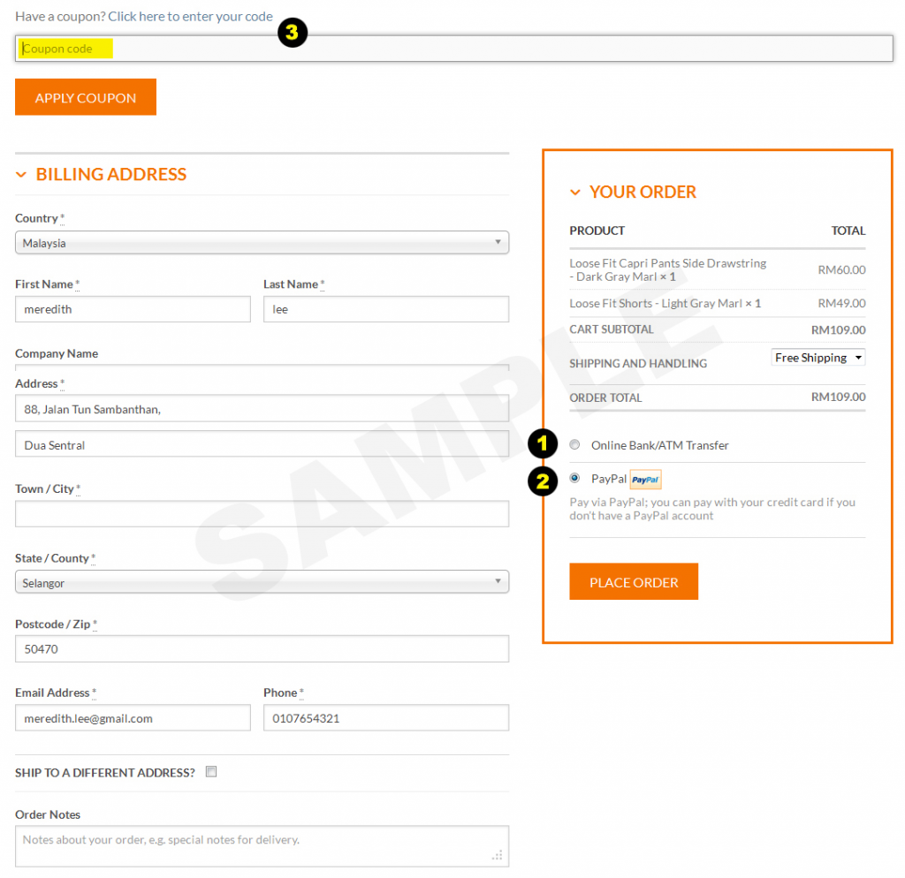Grab the Order Notes resize handle

pos(497,855)
